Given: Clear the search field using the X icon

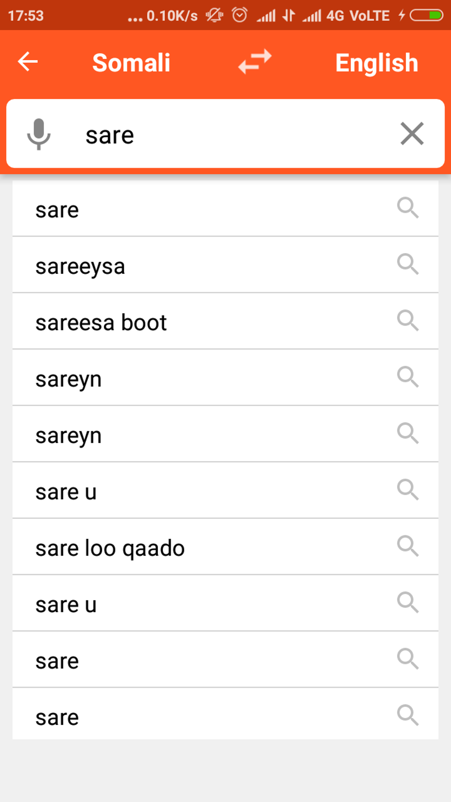Looking at the screenshot, I should [412, 134].
